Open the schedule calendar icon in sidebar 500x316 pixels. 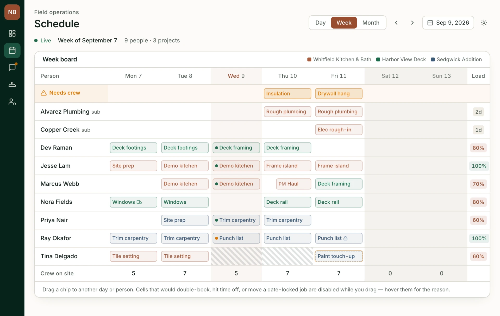[x=12, y=50]
